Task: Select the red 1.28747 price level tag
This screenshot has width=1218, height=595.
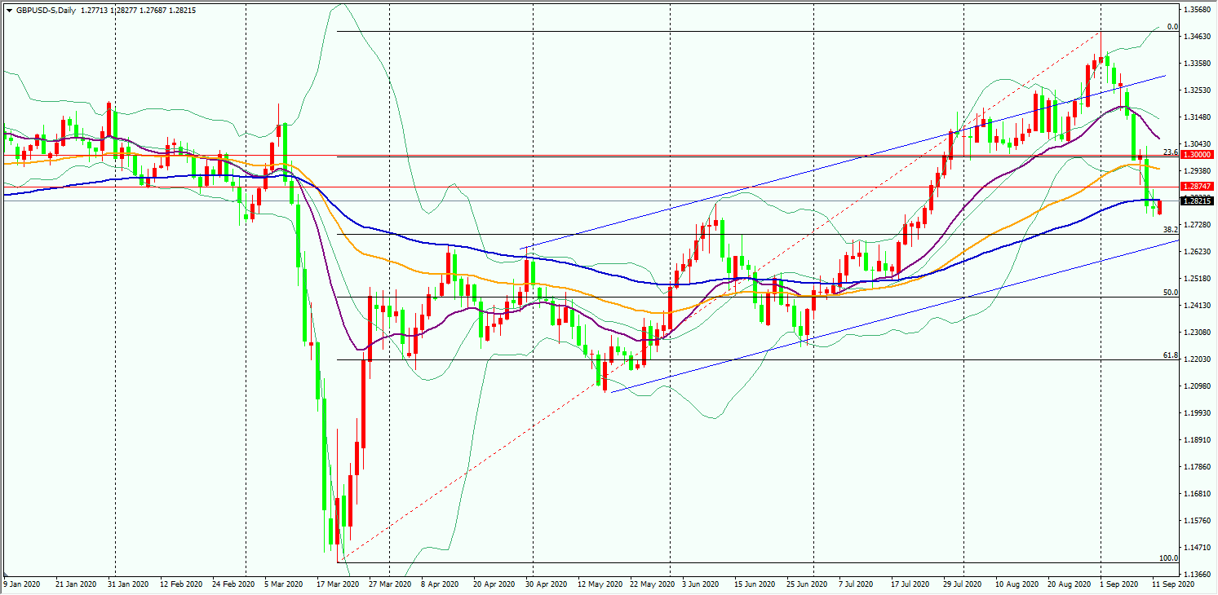Action: (x=1196, y=187)
